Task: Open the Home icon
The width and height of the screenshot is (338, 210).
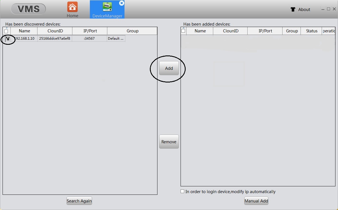Action: (x=72, y=7)
